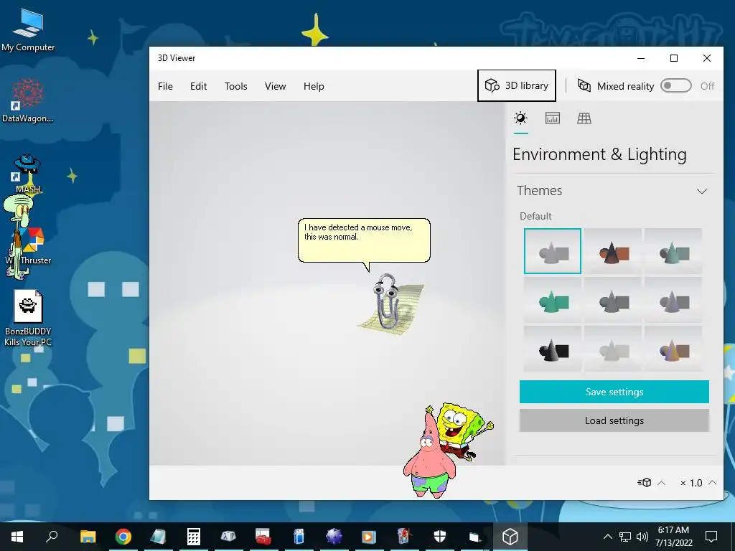Select the pale teal cone theme thumbnail
The height and width of the screenshot is (551, 735).
click(673, 251)
